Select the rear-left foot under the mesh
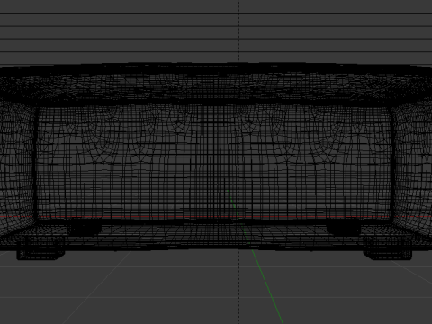Viewport: 432px width, 324px height. (x=85, y=227)
